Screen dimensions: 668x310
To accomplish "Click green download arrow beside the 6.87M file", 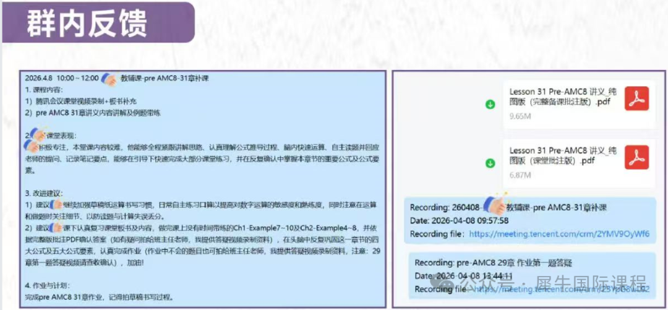I will click(490, 163).
